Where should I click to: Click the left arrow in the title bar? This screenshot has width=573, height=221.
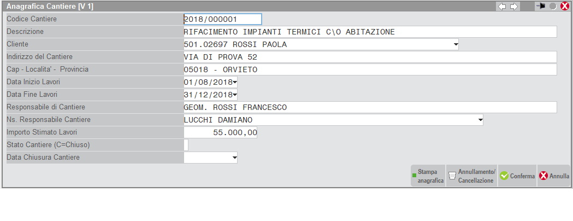pos(502,7)
